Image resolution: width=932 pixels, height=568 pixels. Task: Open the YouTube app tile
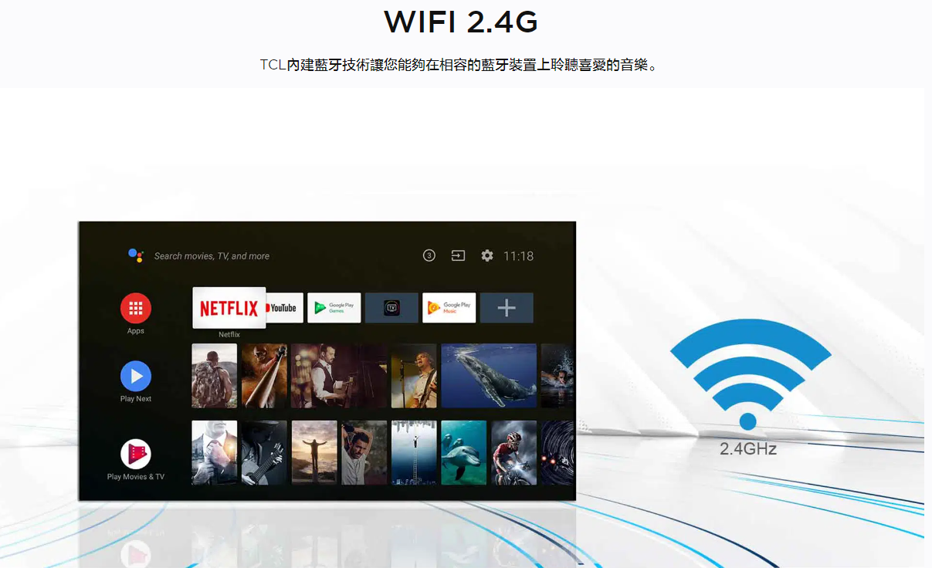click(x=284, y=308)
